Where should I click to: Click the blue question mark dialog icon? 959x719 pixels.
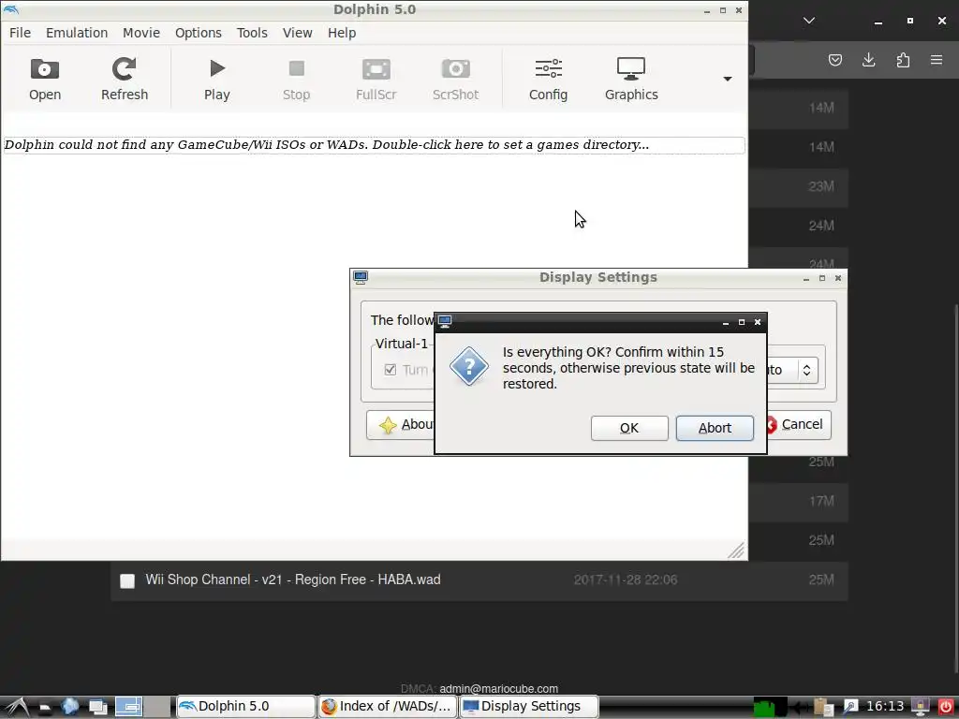469,366
